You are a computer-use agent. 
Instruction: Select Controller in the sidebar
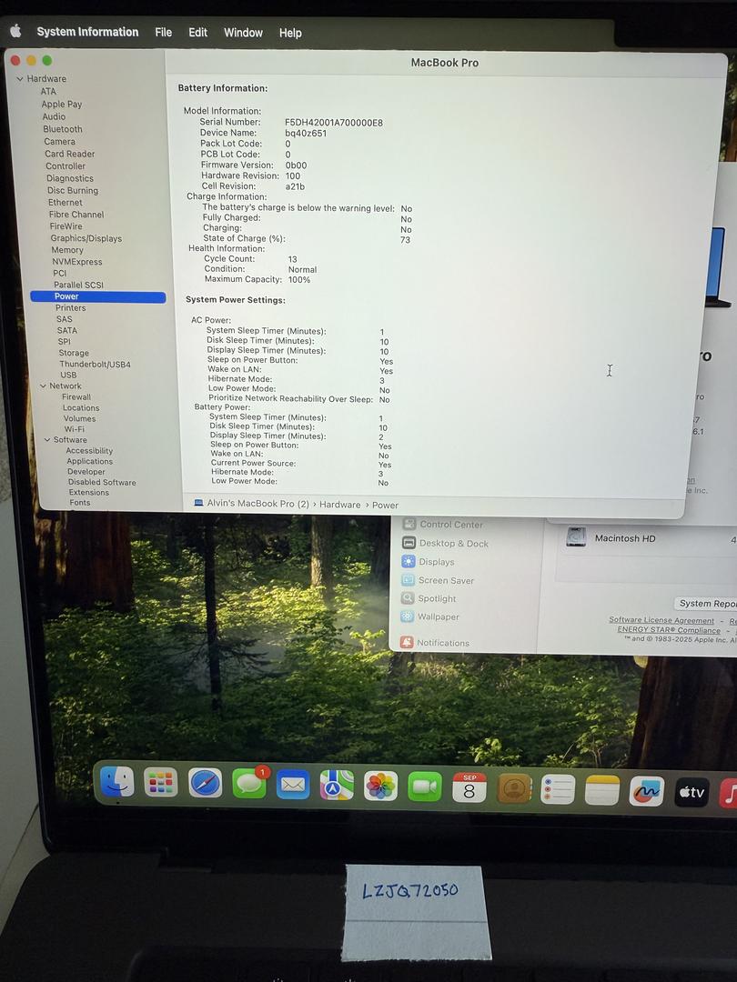[x=66, y=166]
